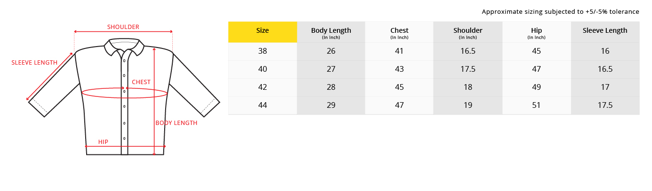
Task: Click the SLEEVE LENGTH label on diagram
Action: pyautogui.click(x=34, y=63)
